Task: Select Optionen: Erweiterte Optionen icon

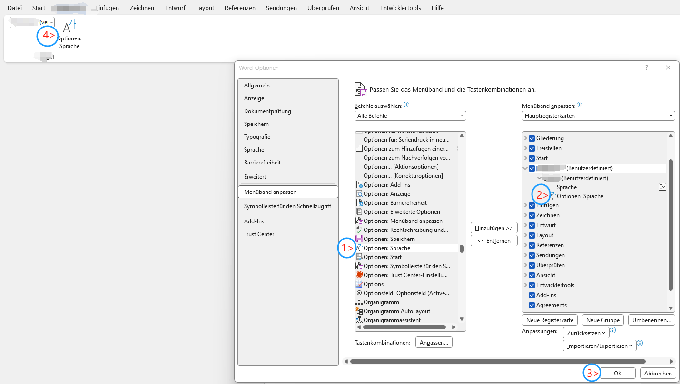Action: pyautogui.click(x=359, y=212)
